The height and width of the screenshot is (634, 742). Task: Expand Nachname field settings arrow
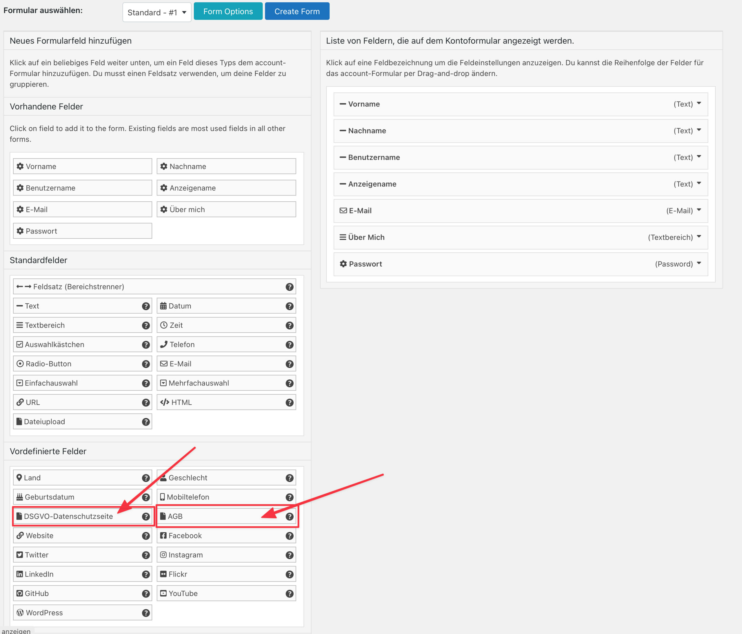(x=699, y=130)
